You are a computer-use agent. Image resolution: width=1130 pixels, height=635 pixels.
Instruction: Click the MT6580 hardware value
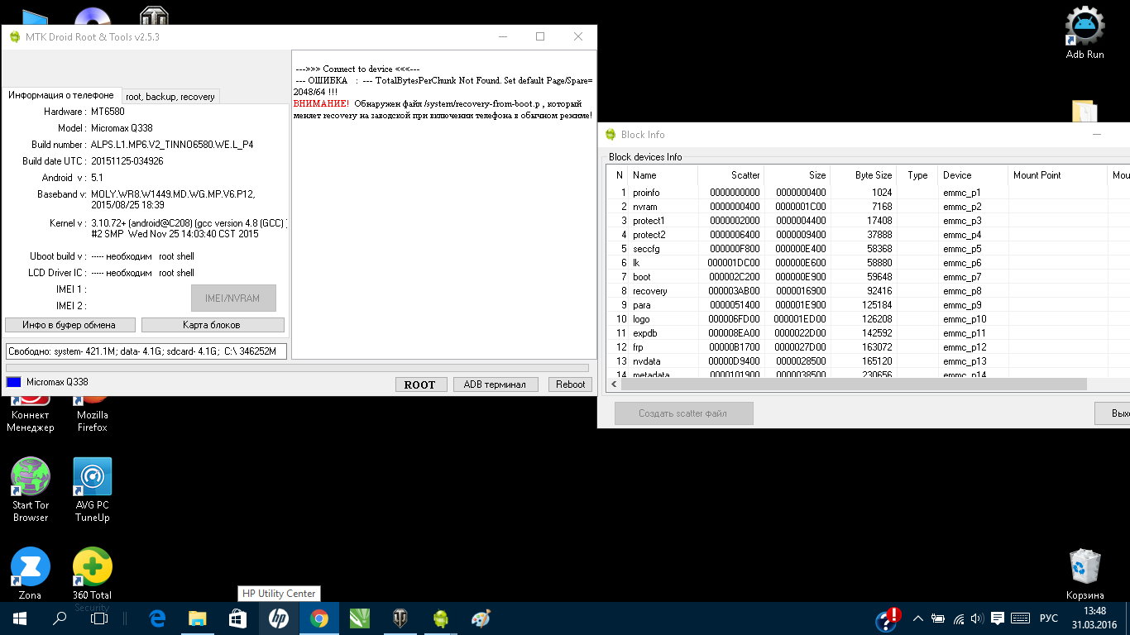click(108, 112)
